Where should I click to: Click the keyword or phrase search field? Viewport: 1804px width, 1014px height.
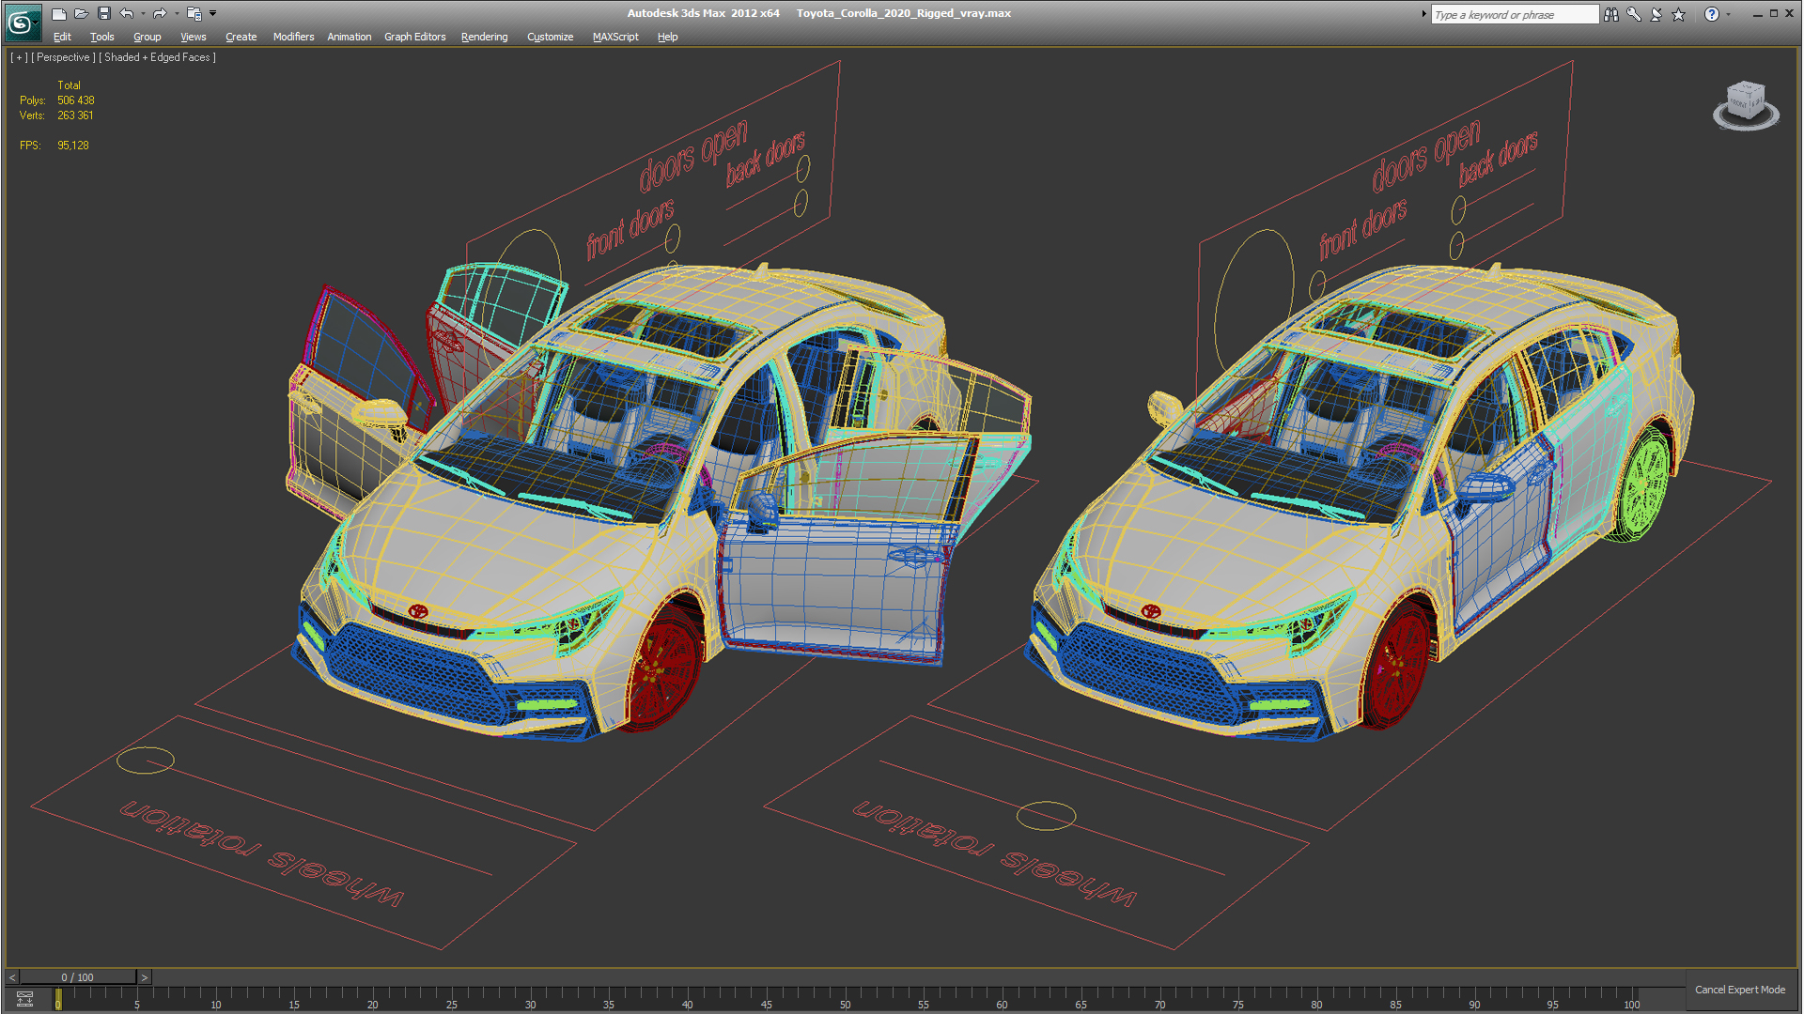[x=1514, y=14]
